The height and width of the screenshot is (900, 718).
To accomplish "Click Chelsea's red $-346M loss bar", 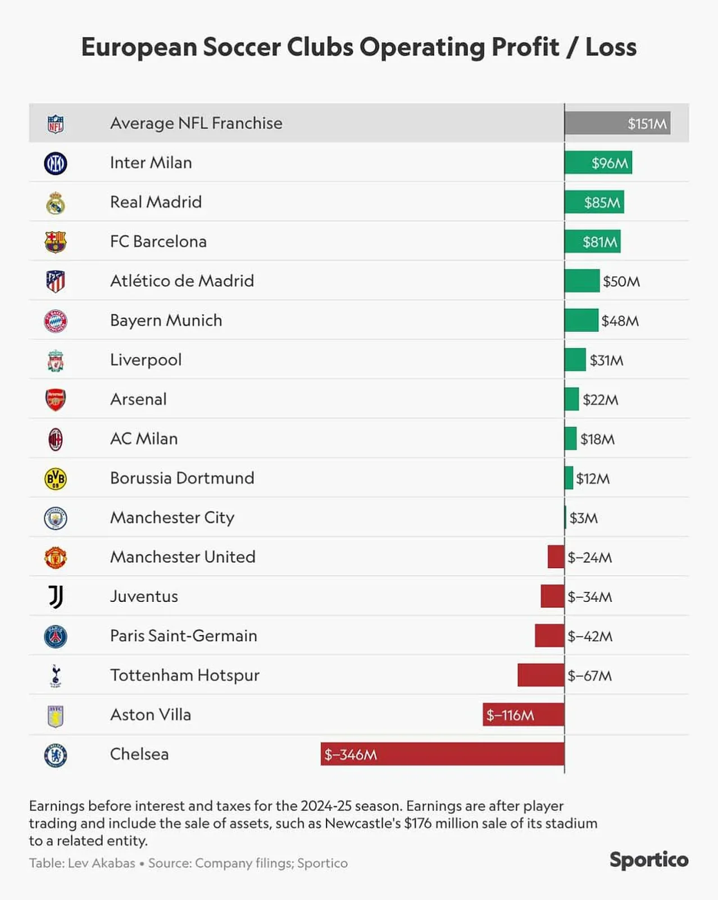I will click(442, 754).
